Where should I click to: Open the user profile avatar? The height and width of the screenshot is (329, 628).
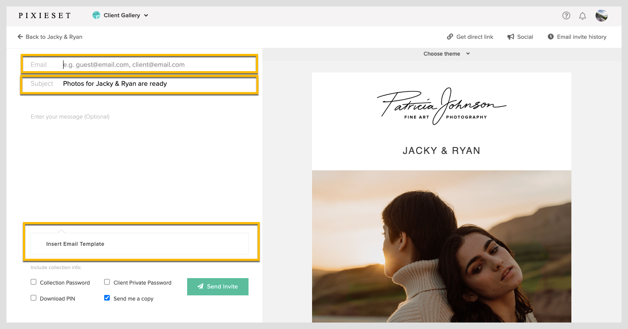coord(602,16)
